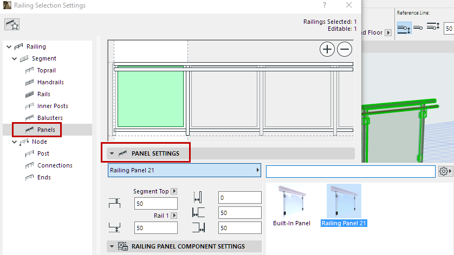Image resolution: width=454 pixels, height=255 pixels.
Task: Select Handrails in the tree
Action: click(50, 82)
